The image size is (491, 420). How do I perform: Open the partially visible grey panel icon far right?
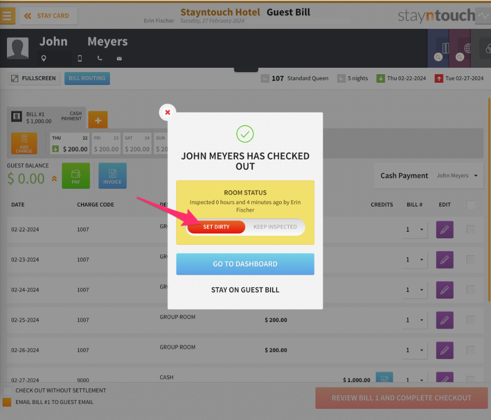(x=485, y=48)
